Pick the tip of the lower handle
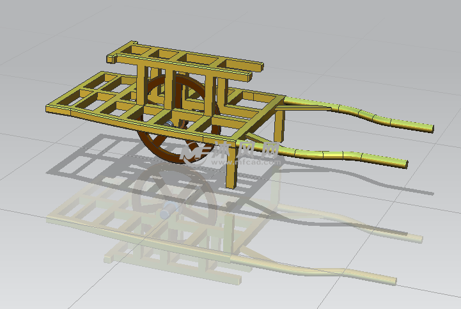This screenshot has width=461, height=309. click(403, 164)
